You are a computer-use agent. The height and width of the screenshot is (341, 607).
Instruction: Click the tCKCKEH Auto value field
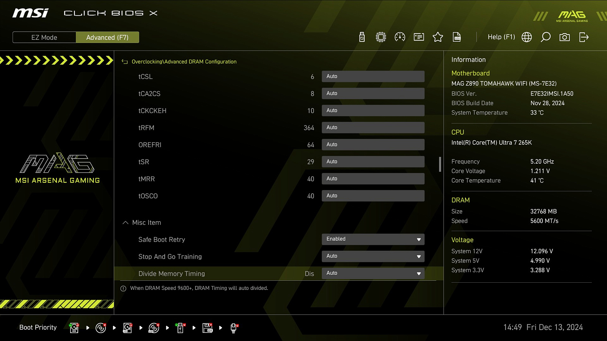tap(373, 110)
